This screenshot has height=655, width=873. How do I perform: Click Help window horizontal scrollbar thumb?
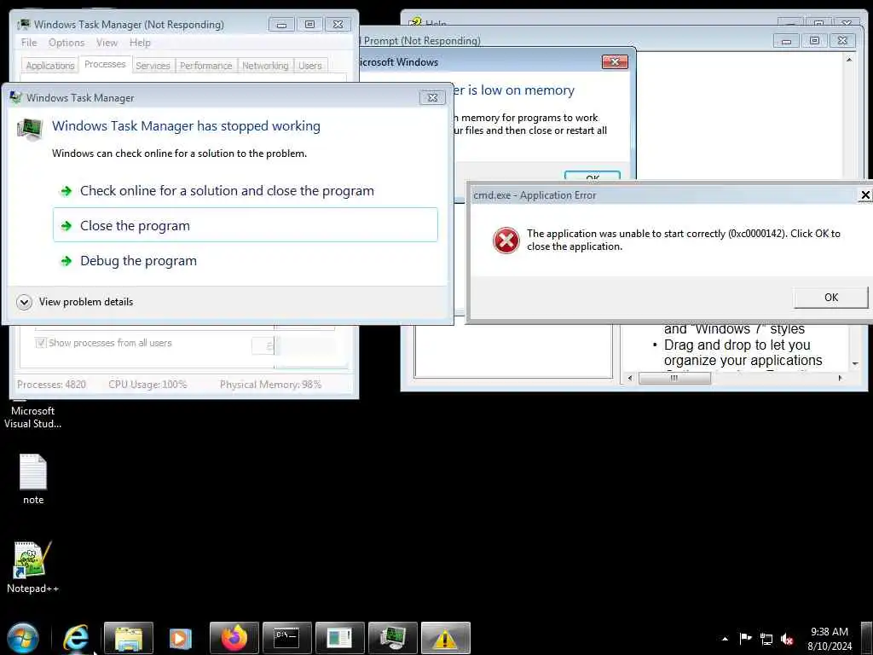674,378
